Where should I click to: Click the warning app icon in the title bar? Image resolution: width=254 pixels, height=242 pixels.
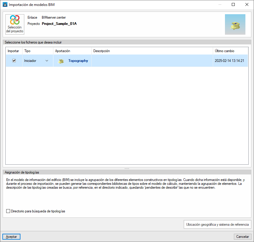(5, 4)
